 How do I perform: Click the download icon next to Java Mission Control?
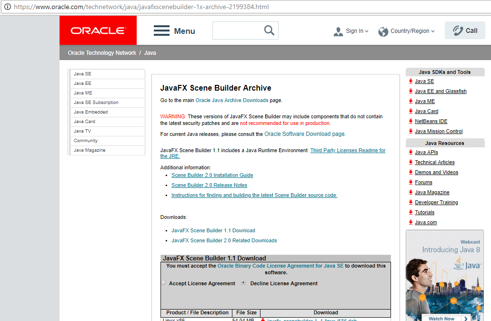[x=411, y=131]
